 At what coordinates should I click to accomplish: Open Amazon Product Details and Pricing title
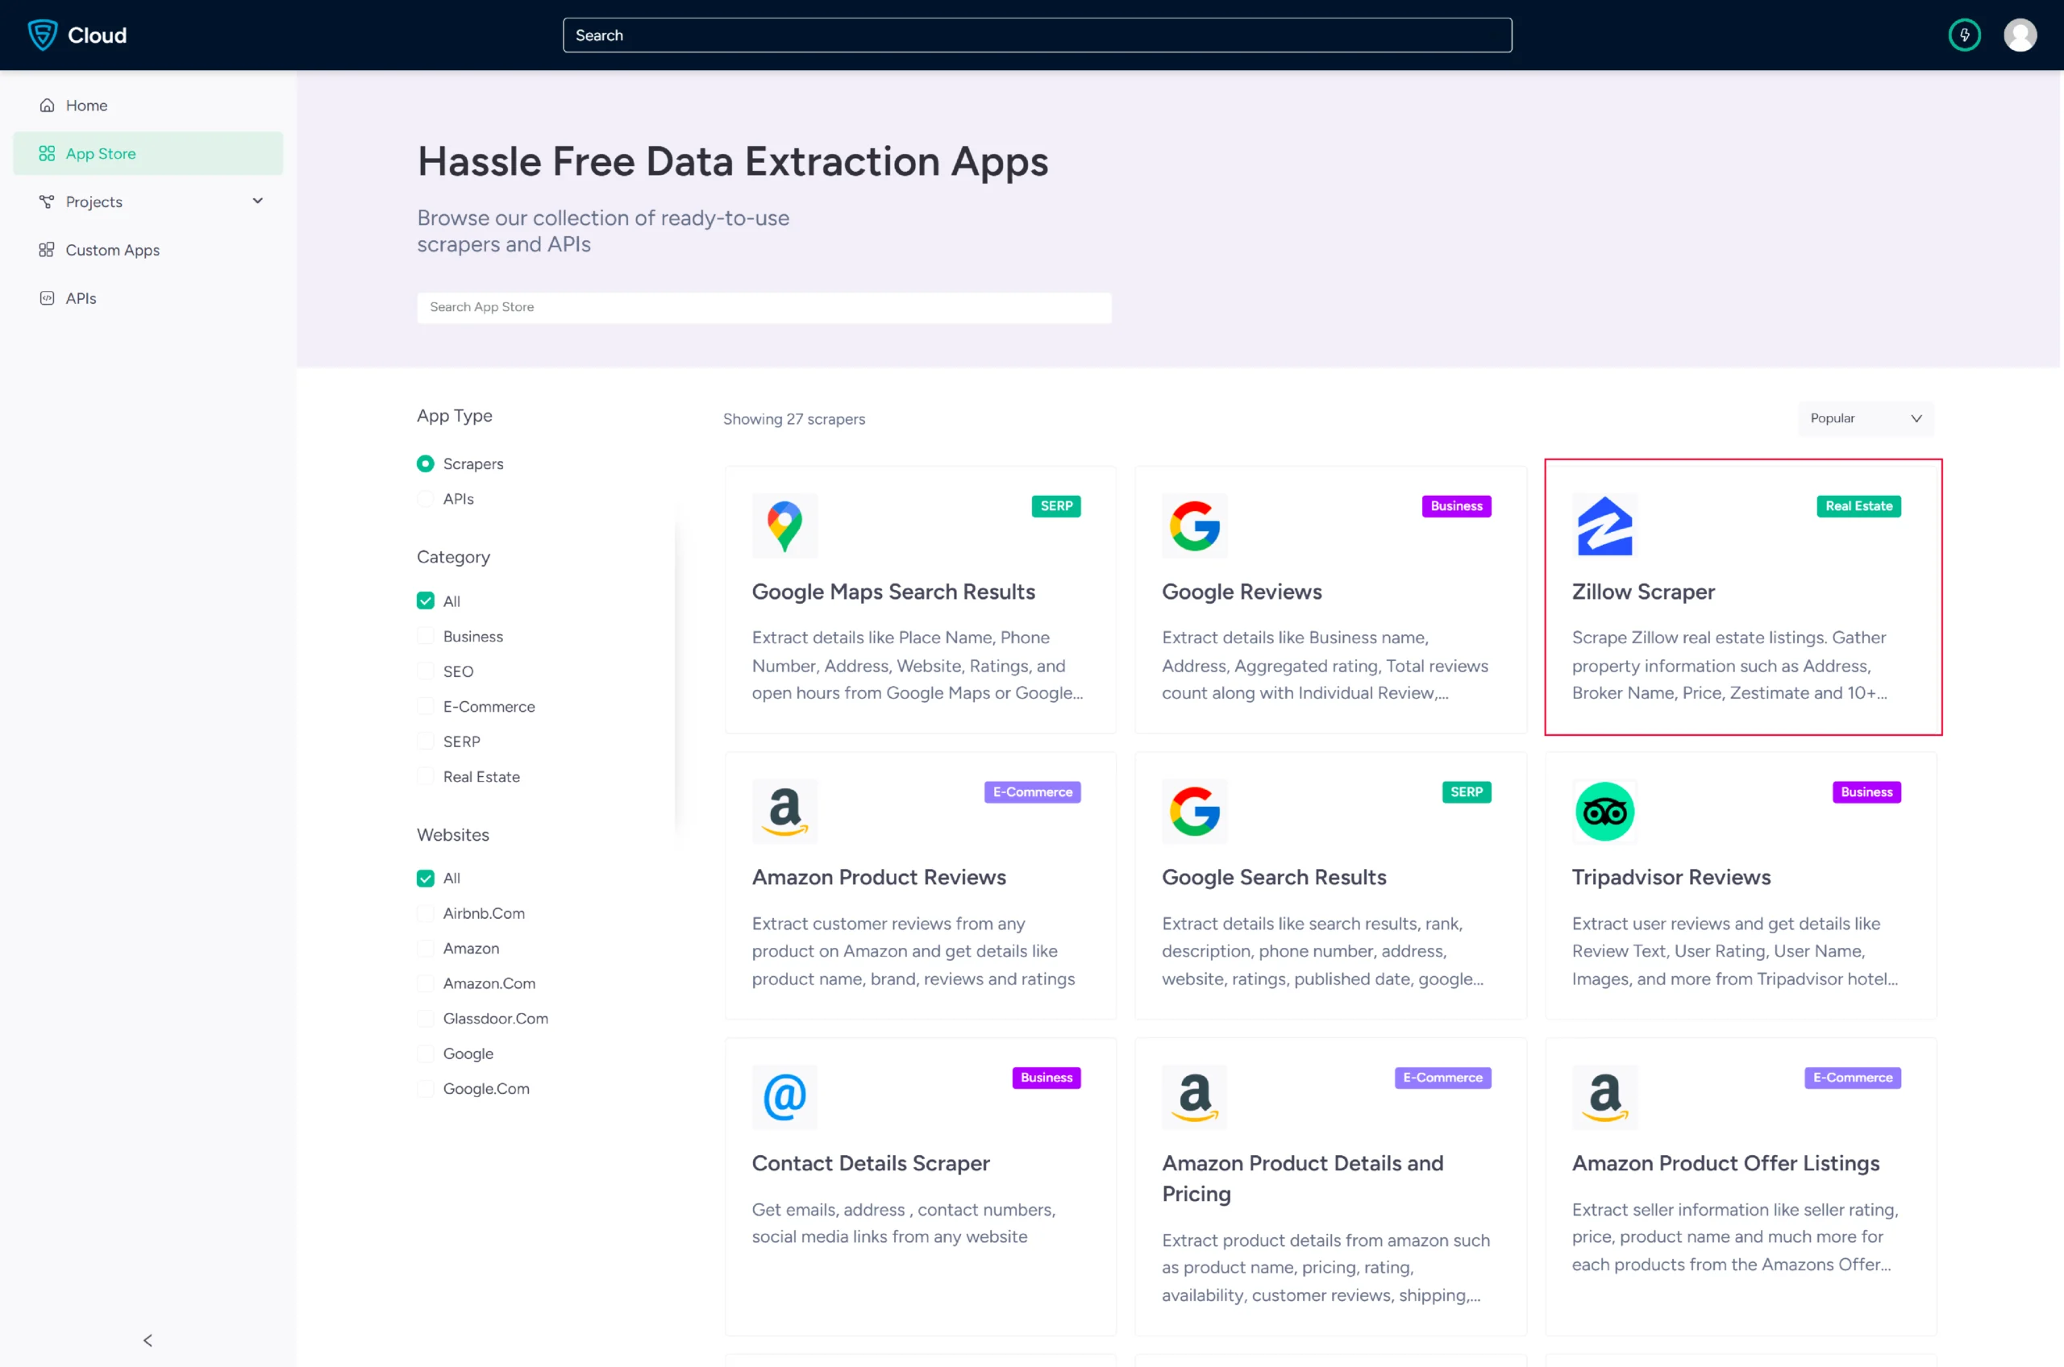(1303, 1178)
